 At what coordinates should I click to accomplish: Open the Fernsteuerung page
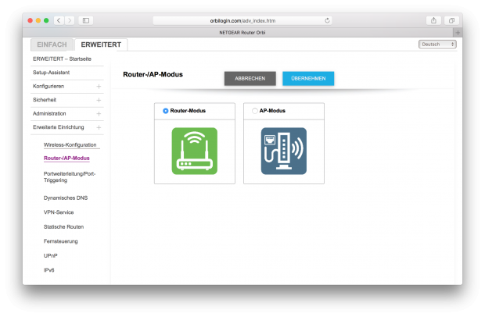point(61,241)
